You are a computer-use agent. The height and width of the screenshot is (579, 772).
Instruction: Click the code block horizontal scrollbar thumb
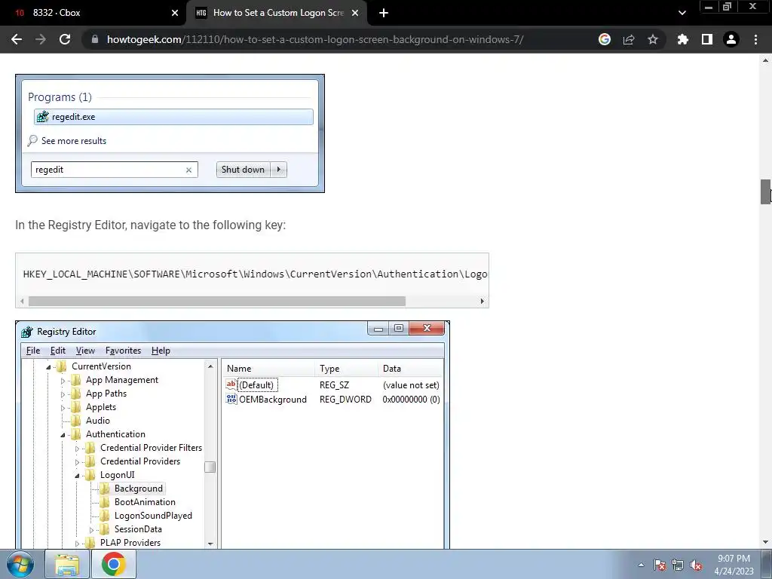[x=216, y=301]
